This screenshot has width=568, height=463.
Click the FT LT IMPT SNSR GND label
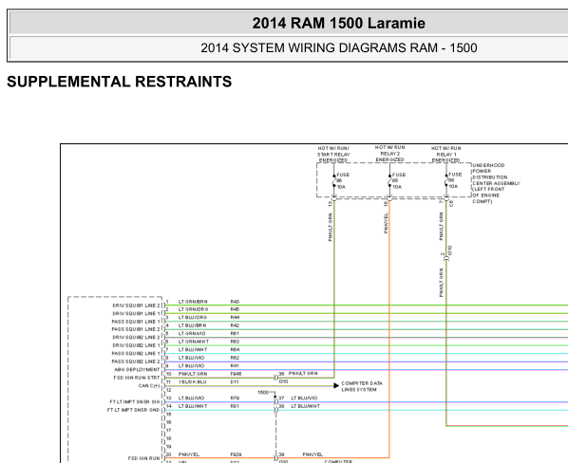[x=133, y=410]
